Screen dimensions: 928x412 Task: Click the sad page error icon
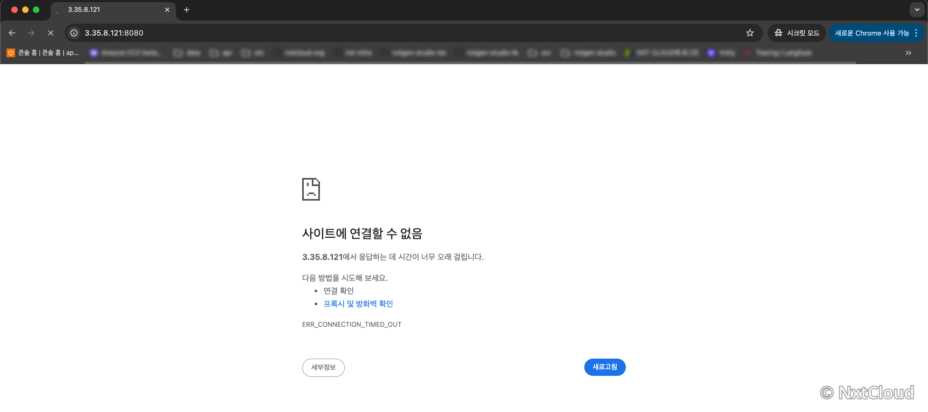pyautogui.click(x=311, y=189)
